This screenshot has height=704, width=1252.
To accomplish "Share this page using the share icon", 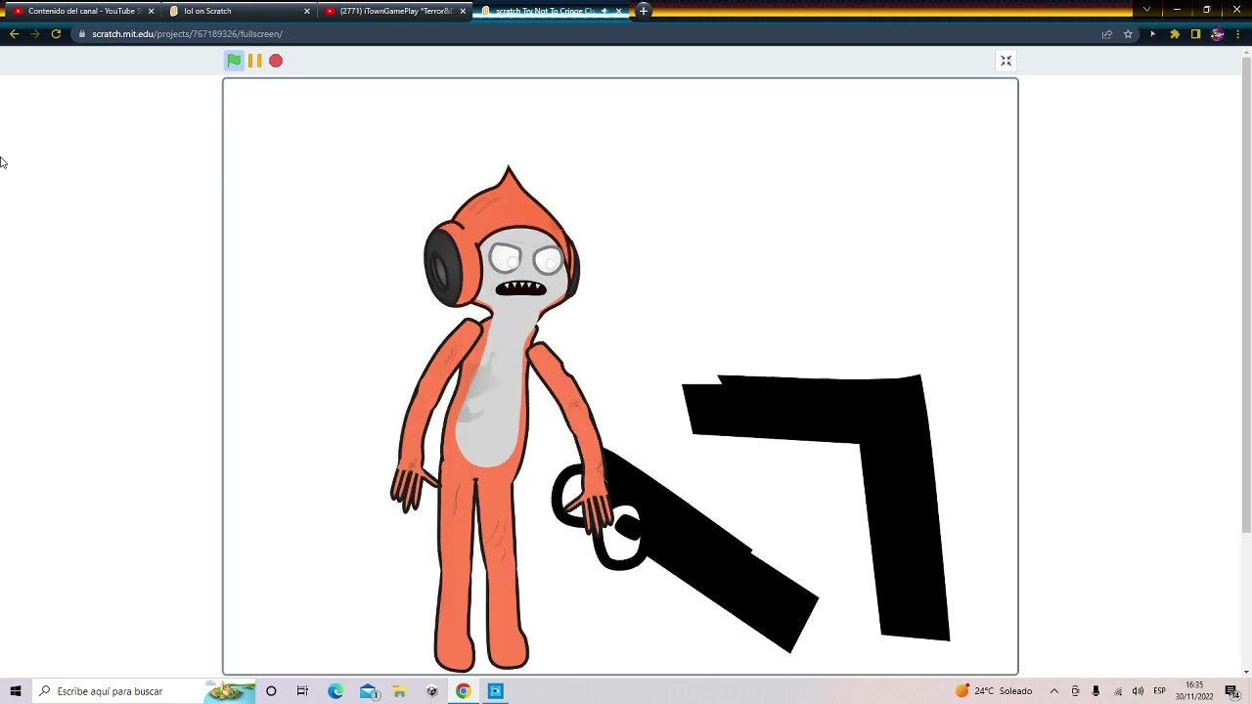I will [1107, 34].
